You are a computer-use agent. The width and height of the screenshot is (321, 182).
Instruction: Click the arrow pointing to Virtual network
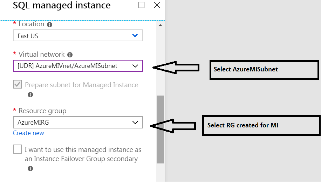[176, 68]
